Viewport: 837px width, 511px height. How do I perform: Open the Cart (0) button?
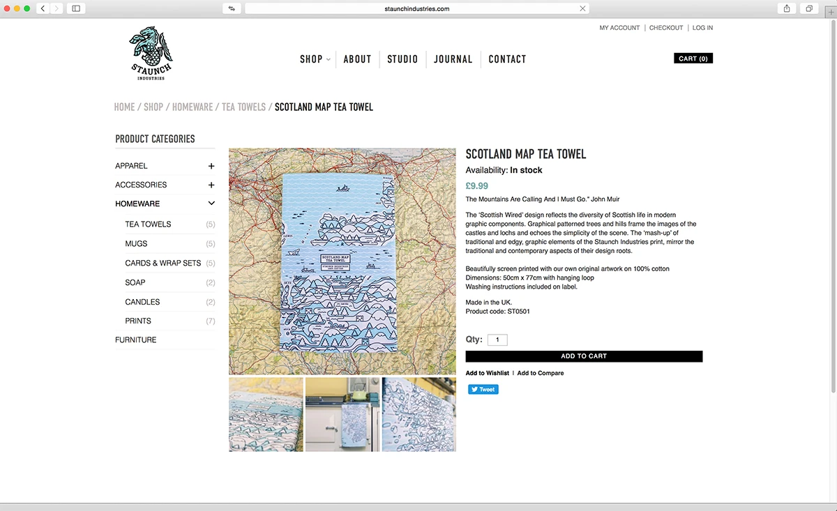(x=693, y=59)
